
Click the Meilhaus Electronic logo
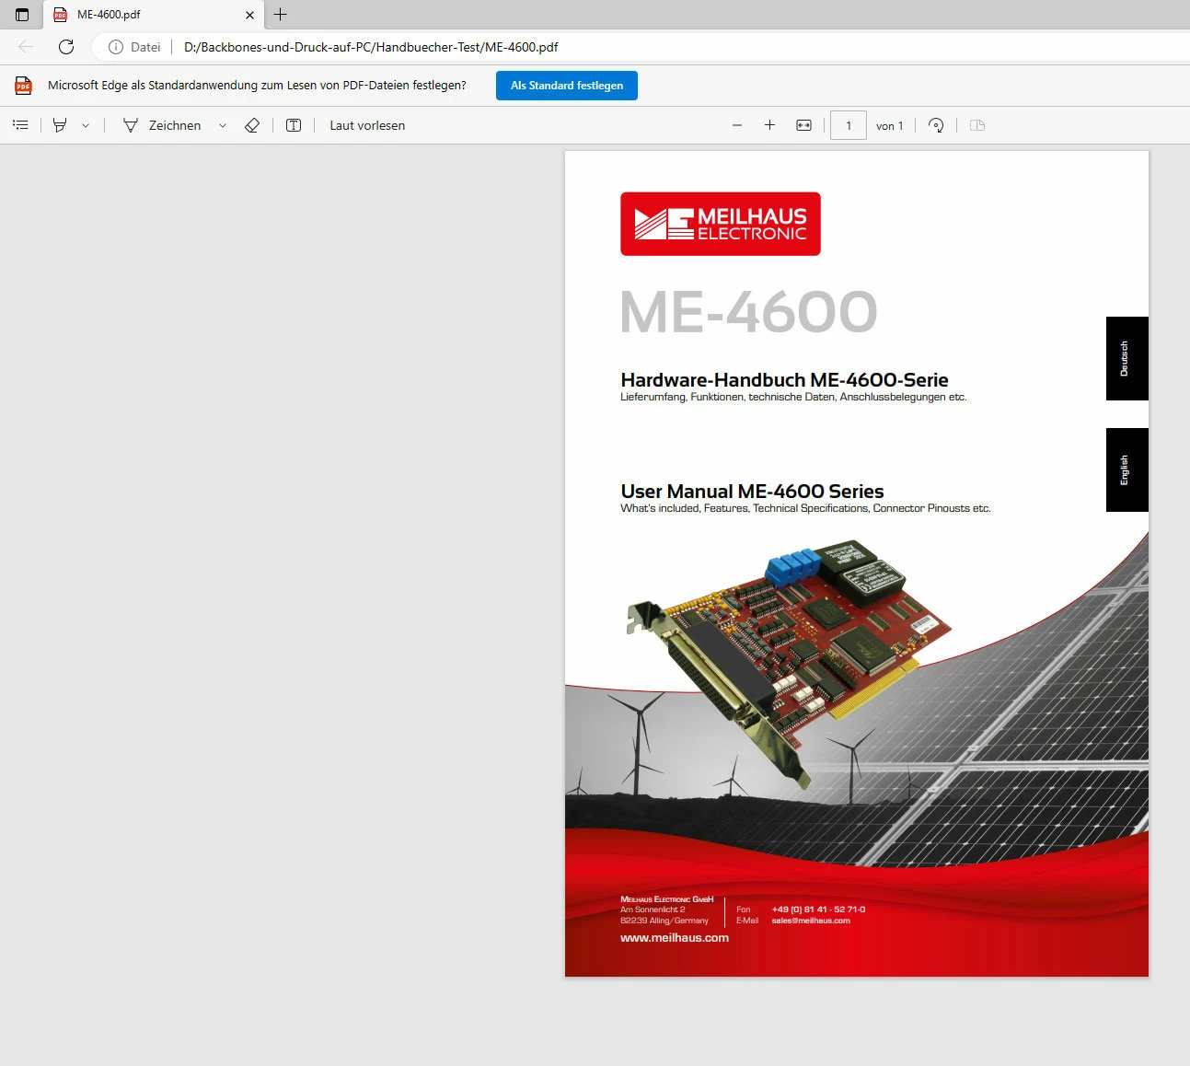coord(721,224)
